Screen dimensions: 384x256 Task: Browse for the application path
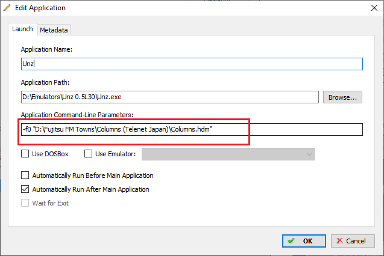[x=342, y=97]
